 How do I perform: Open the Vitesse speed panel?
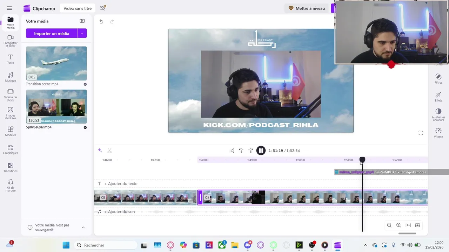pos(438,133)
